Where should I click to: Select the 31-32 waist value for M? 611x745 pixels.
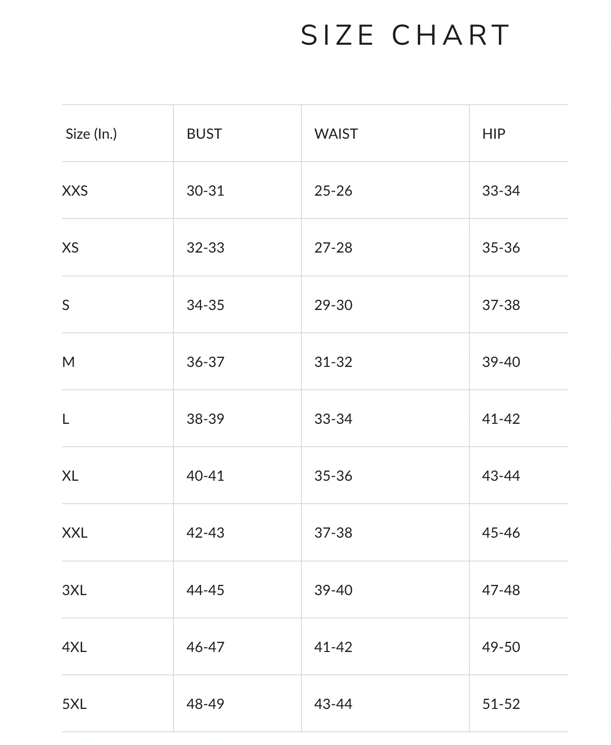coord(333,362)
